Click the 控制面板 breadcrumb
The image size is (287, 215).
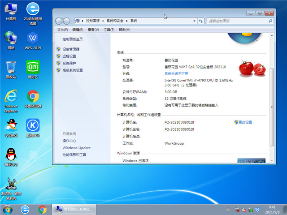93,21
